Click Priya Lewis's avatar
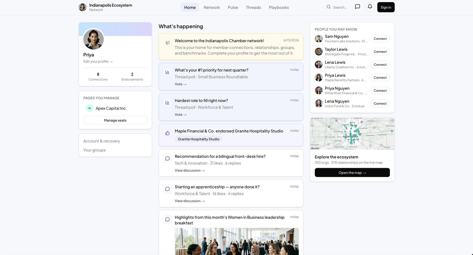 [319, 78]
